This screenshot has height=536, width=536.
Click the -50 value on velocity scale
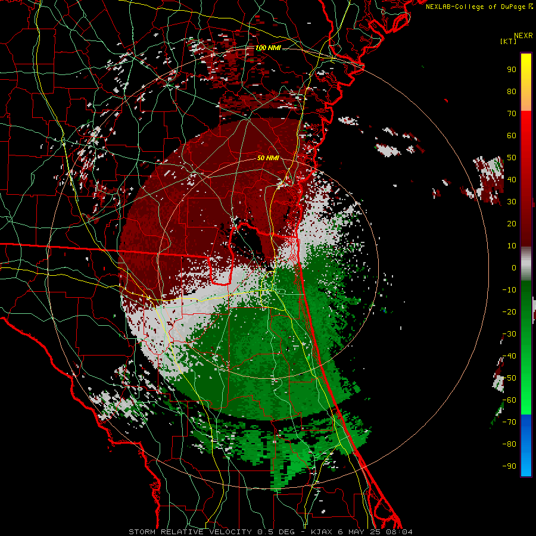[509, 378]
